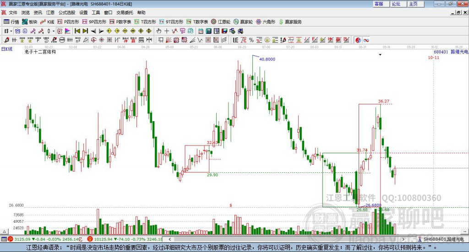
Task: Click the 客服 customer service button
Action: (382, 4)
